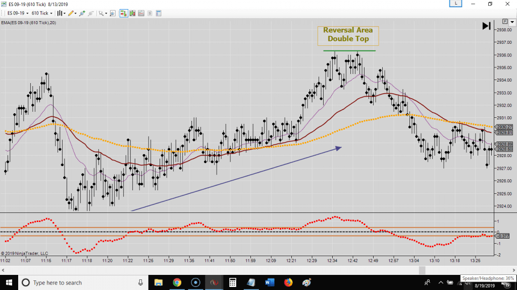Click the 2928.50 price marker
Viewport: 517px width, 290px height.
click(x=504, y=149)
